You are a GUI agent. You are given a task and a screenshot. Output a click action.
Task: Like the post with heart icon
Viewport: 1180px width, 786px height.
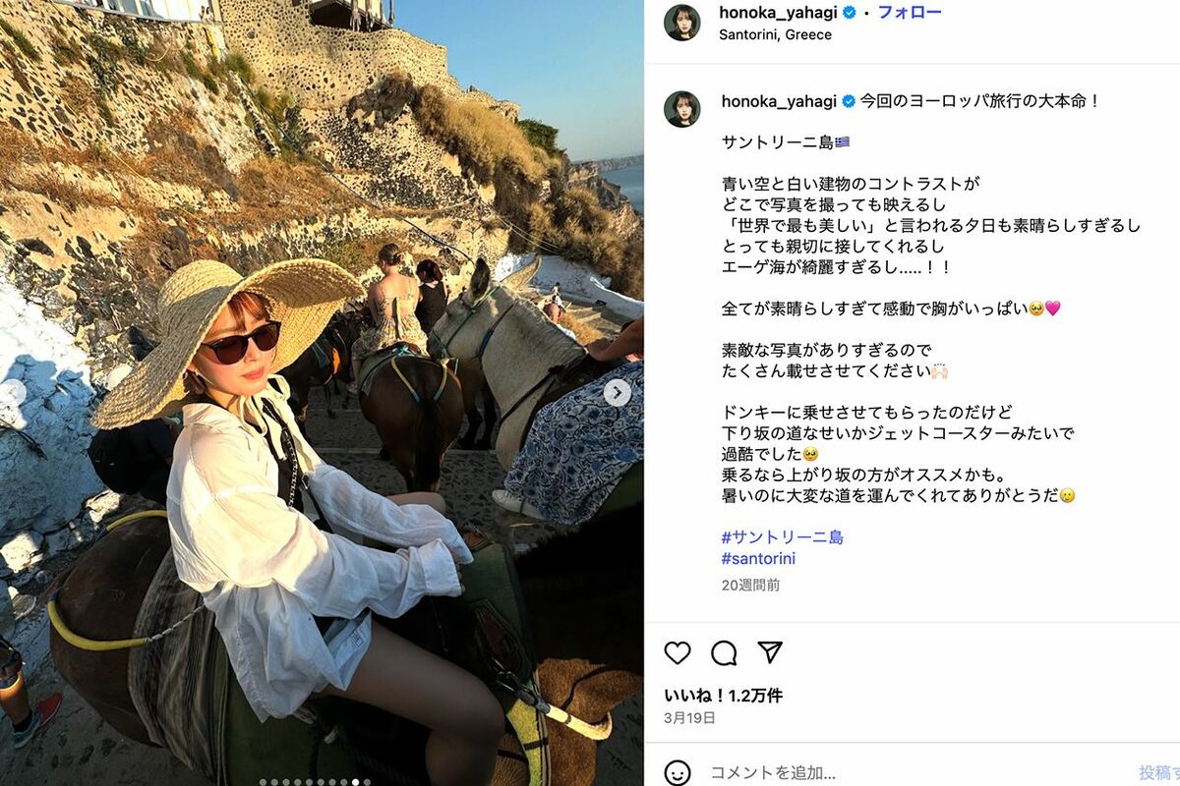coord(678,652)
